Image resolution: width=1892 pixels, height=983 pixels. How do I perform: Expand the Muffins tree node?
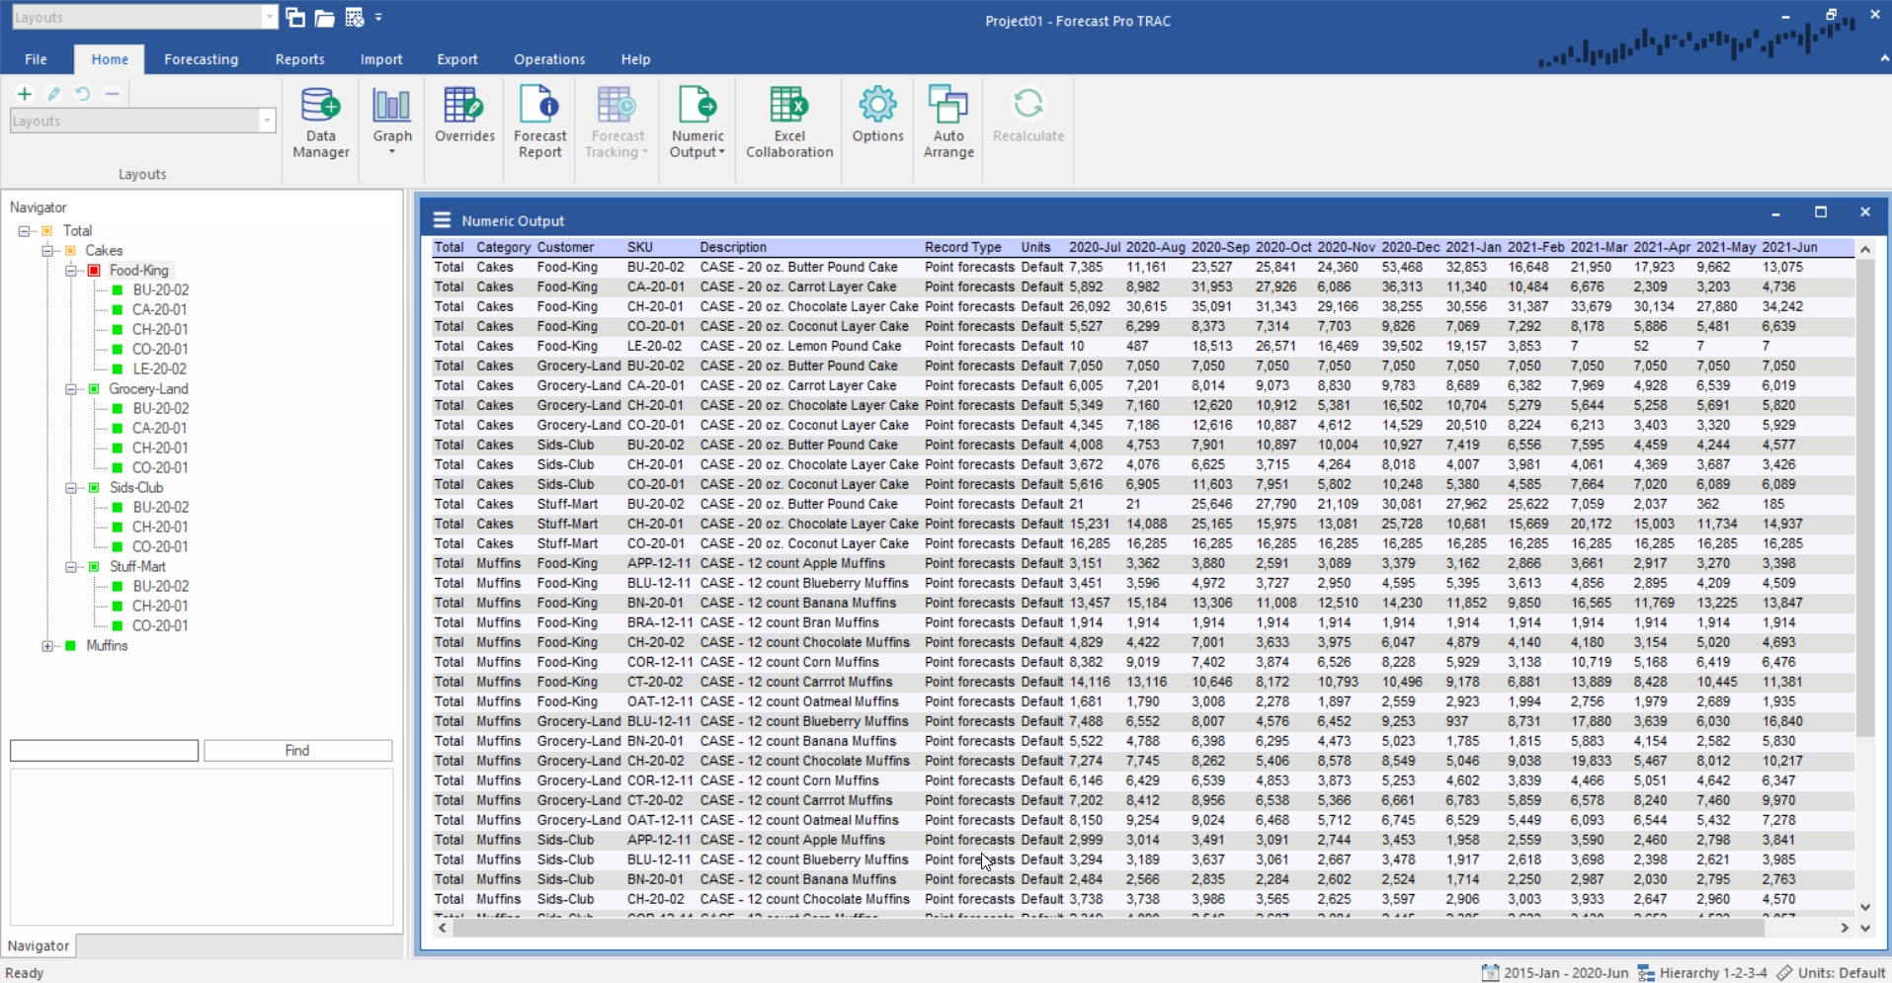pyautogui.click(x=47, y=646)
